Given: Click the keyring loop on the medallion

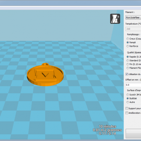Looking at the screenshot, I should 45,64.
